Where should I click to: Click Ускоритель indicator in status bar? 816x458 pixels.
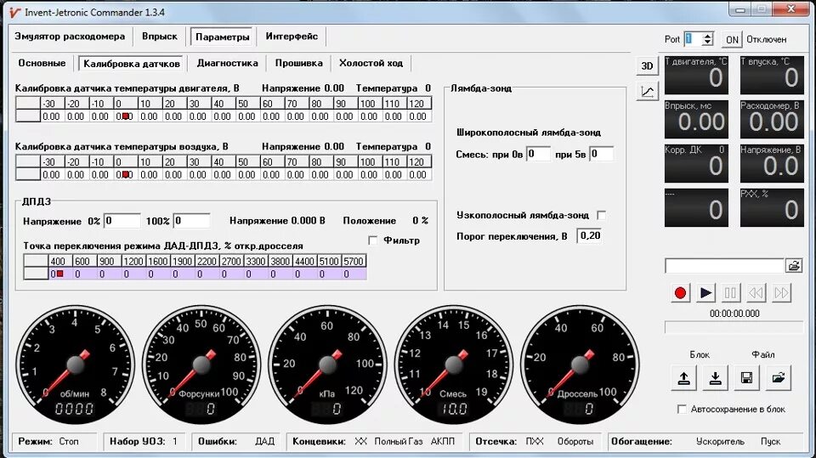[720, 441]
